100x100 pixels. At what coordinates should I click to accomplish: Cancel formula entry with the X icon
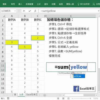pyautogui.click(x=24, y=11)
